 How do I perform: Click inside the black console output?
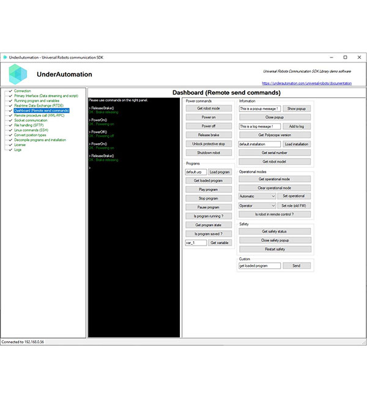[134, 217]
